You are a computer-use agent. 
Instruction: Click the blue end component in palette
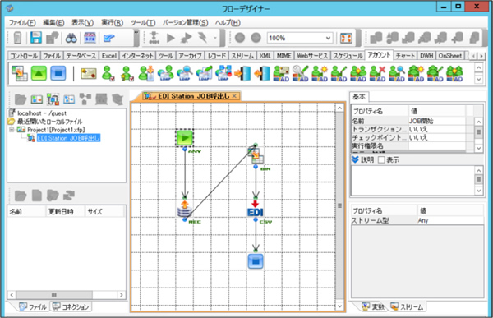pyautogui.click(x=58, y=73)
